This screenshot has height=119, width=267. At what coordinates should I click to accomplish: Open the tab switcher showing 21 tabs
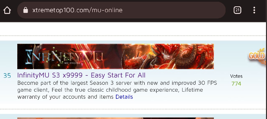[237, 10]
